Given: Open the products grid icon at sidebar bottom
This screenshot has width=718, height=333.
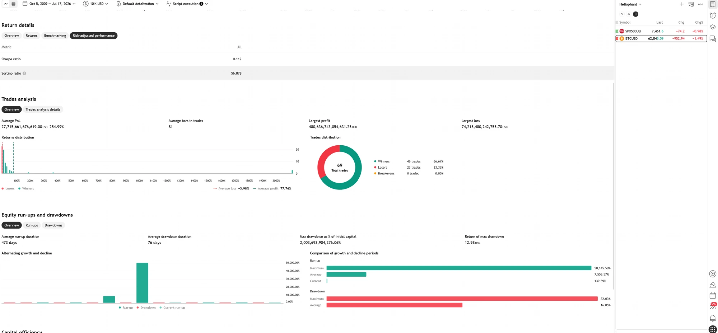Looking at the screenshot, I should pos(713,329).
